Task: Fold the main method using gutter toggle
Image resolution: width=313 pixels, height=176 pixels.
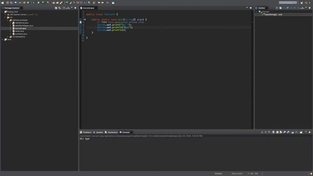Action: tap(85, 20)
